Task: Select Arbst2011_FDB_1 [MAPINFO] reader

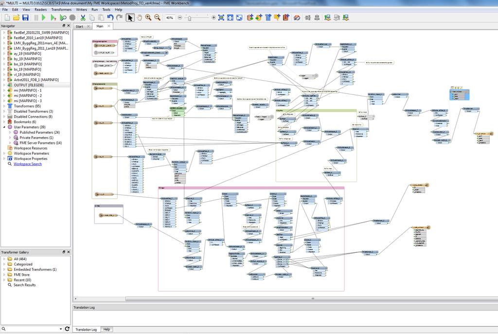Action: click(x=36, y=80)
